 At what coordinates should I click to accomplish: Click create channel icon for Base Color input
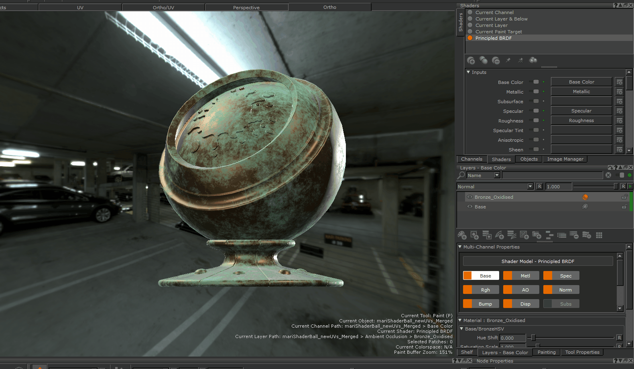tap(620, 82)
